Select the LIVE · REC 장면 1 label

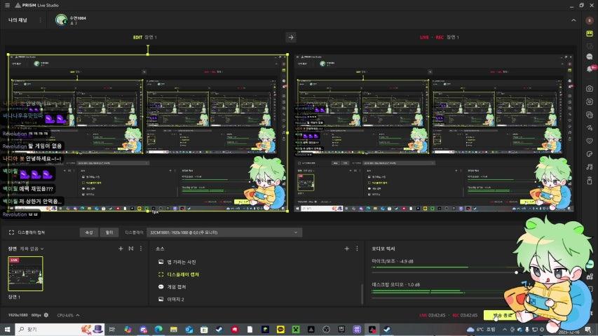pos(440,37)
